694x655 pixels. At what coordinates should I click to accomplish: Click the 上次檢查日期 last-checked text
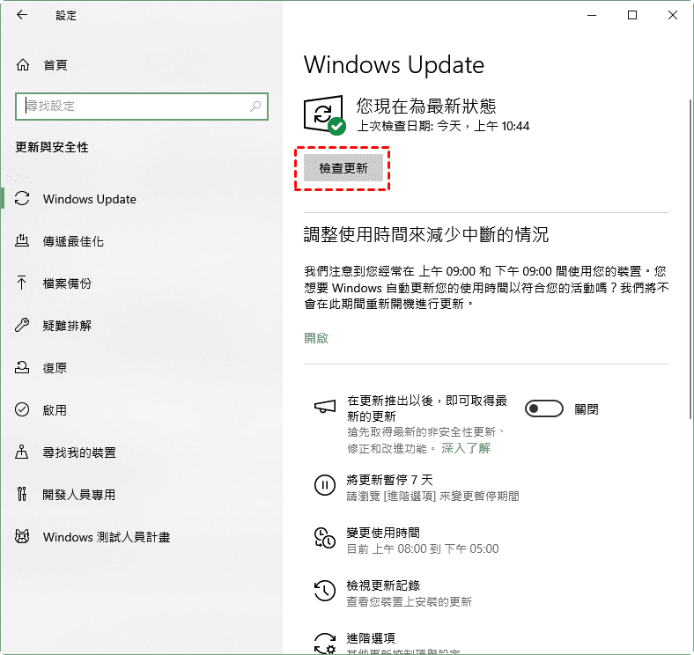tap(443, 126)
